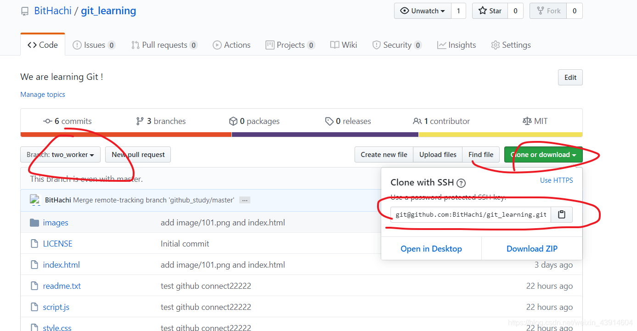Image resolution: width=637 pixels, height=331 pixels.
Task: Open the 0 packages link
Action: pyautogui.click(x=254, y=121)
